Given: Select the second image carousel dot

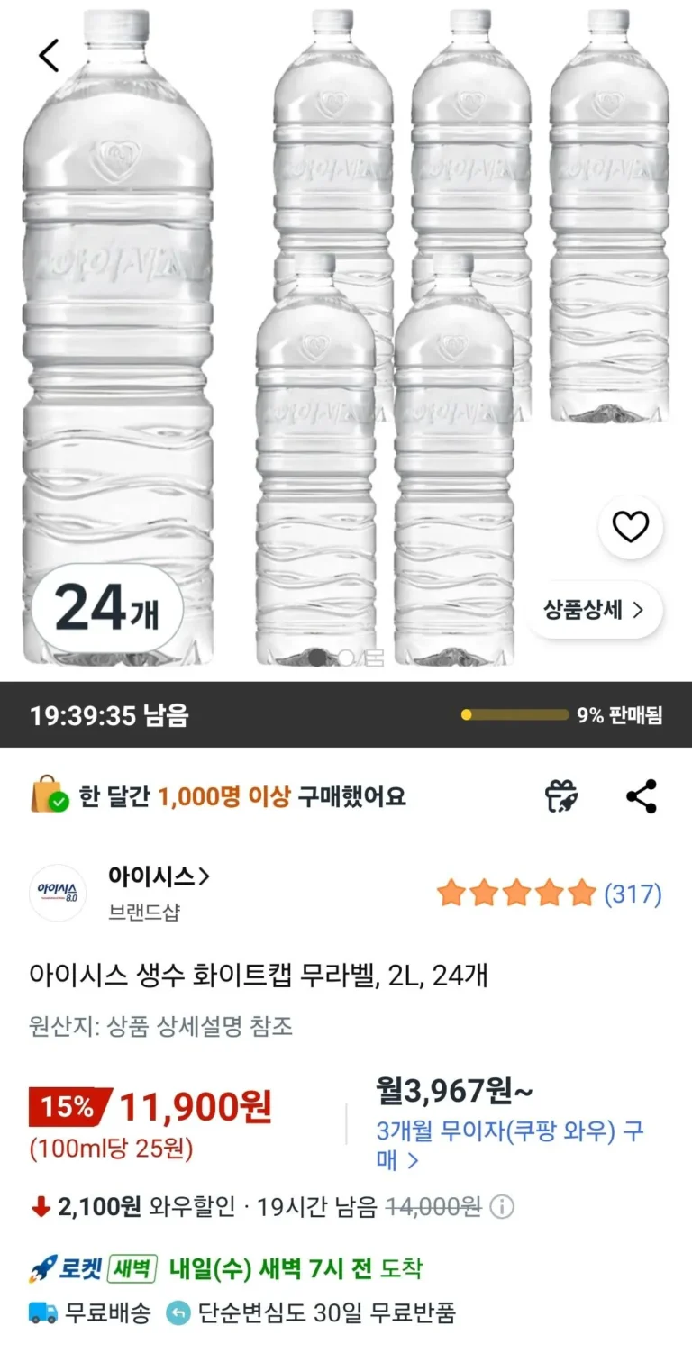Looking at the screenshot, I should (345, 658).
